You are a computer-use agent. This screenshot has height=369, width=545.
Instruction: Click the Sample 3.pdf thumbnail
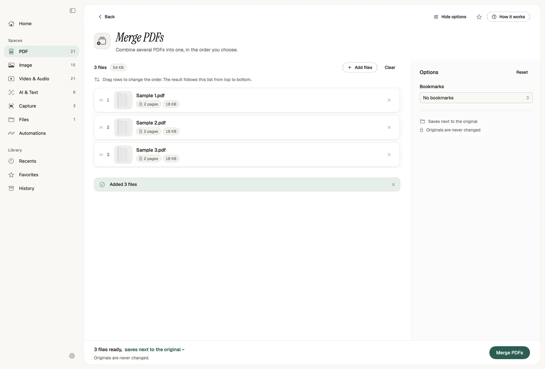[x=123, y=155]
